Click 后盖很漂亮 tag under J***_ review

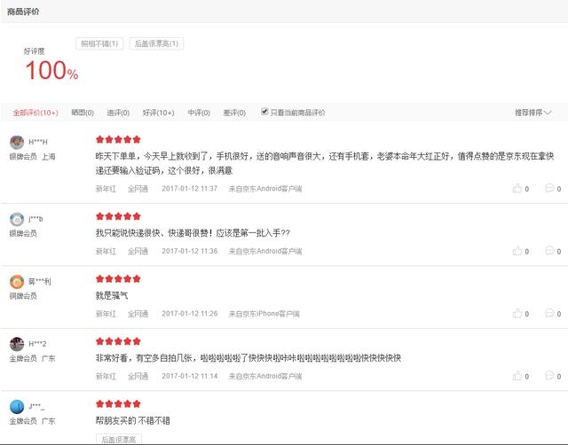click(118, 439)
